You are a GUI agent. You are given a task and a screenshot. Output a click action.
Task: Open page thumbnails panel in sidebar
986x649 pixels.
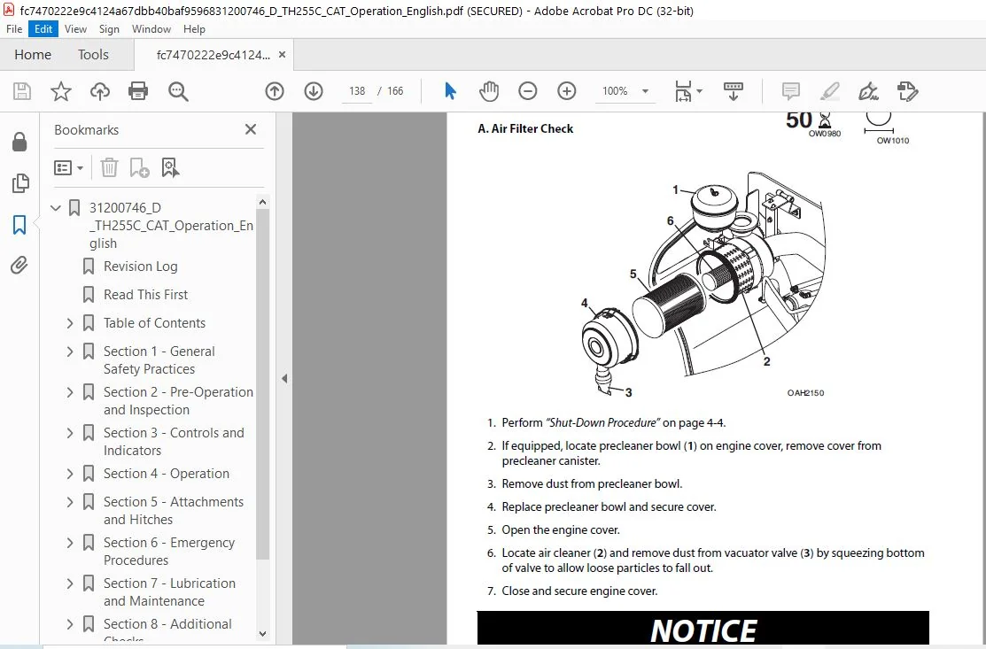point(19,182)
